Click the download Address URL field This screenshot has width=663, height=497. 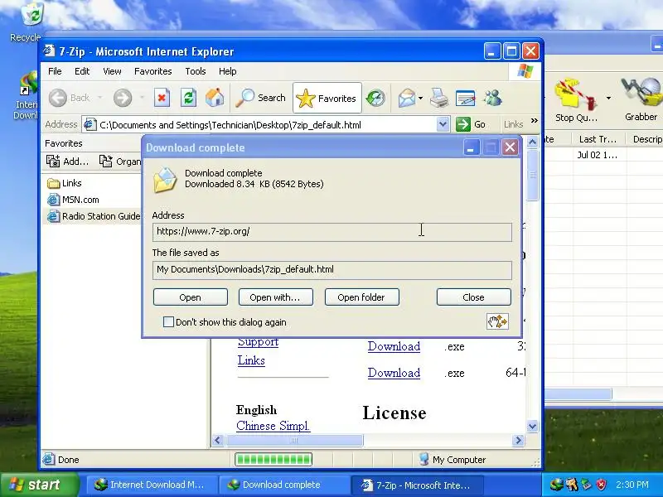pyautogui.click(x=332, y=232)
